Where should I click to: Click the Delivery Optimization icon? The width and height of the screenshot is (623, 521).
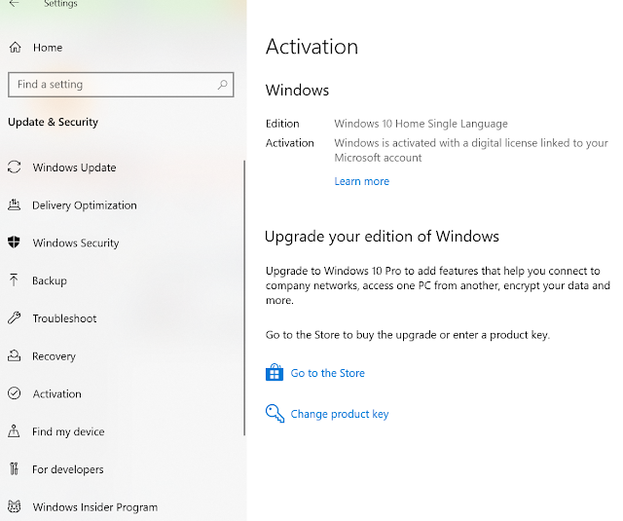(15, 205)
